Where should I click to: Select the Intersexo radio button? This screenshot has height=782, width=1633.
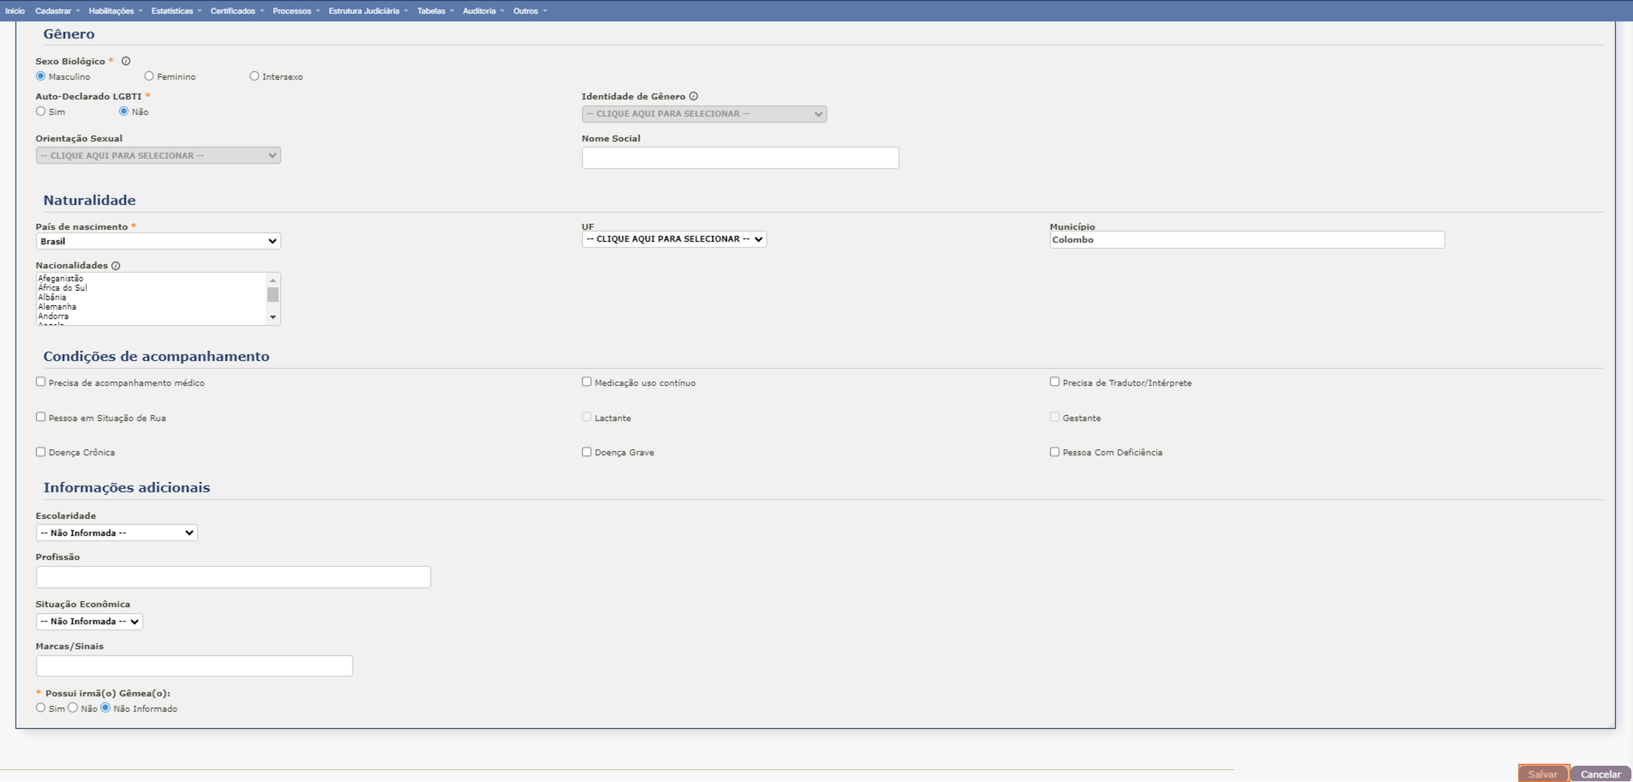[254, 76]
